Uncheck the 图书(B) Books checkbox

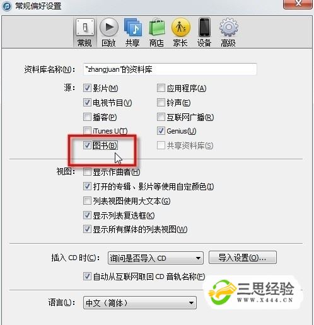click(87, 145)
